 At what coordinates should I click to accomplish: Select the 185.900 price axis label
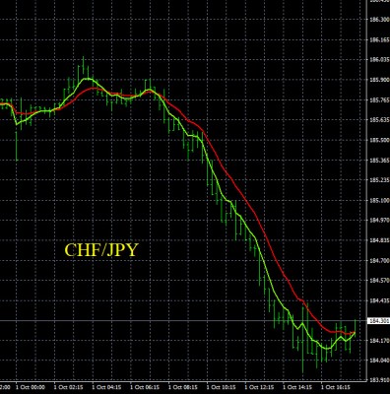[x=379, y=80]
